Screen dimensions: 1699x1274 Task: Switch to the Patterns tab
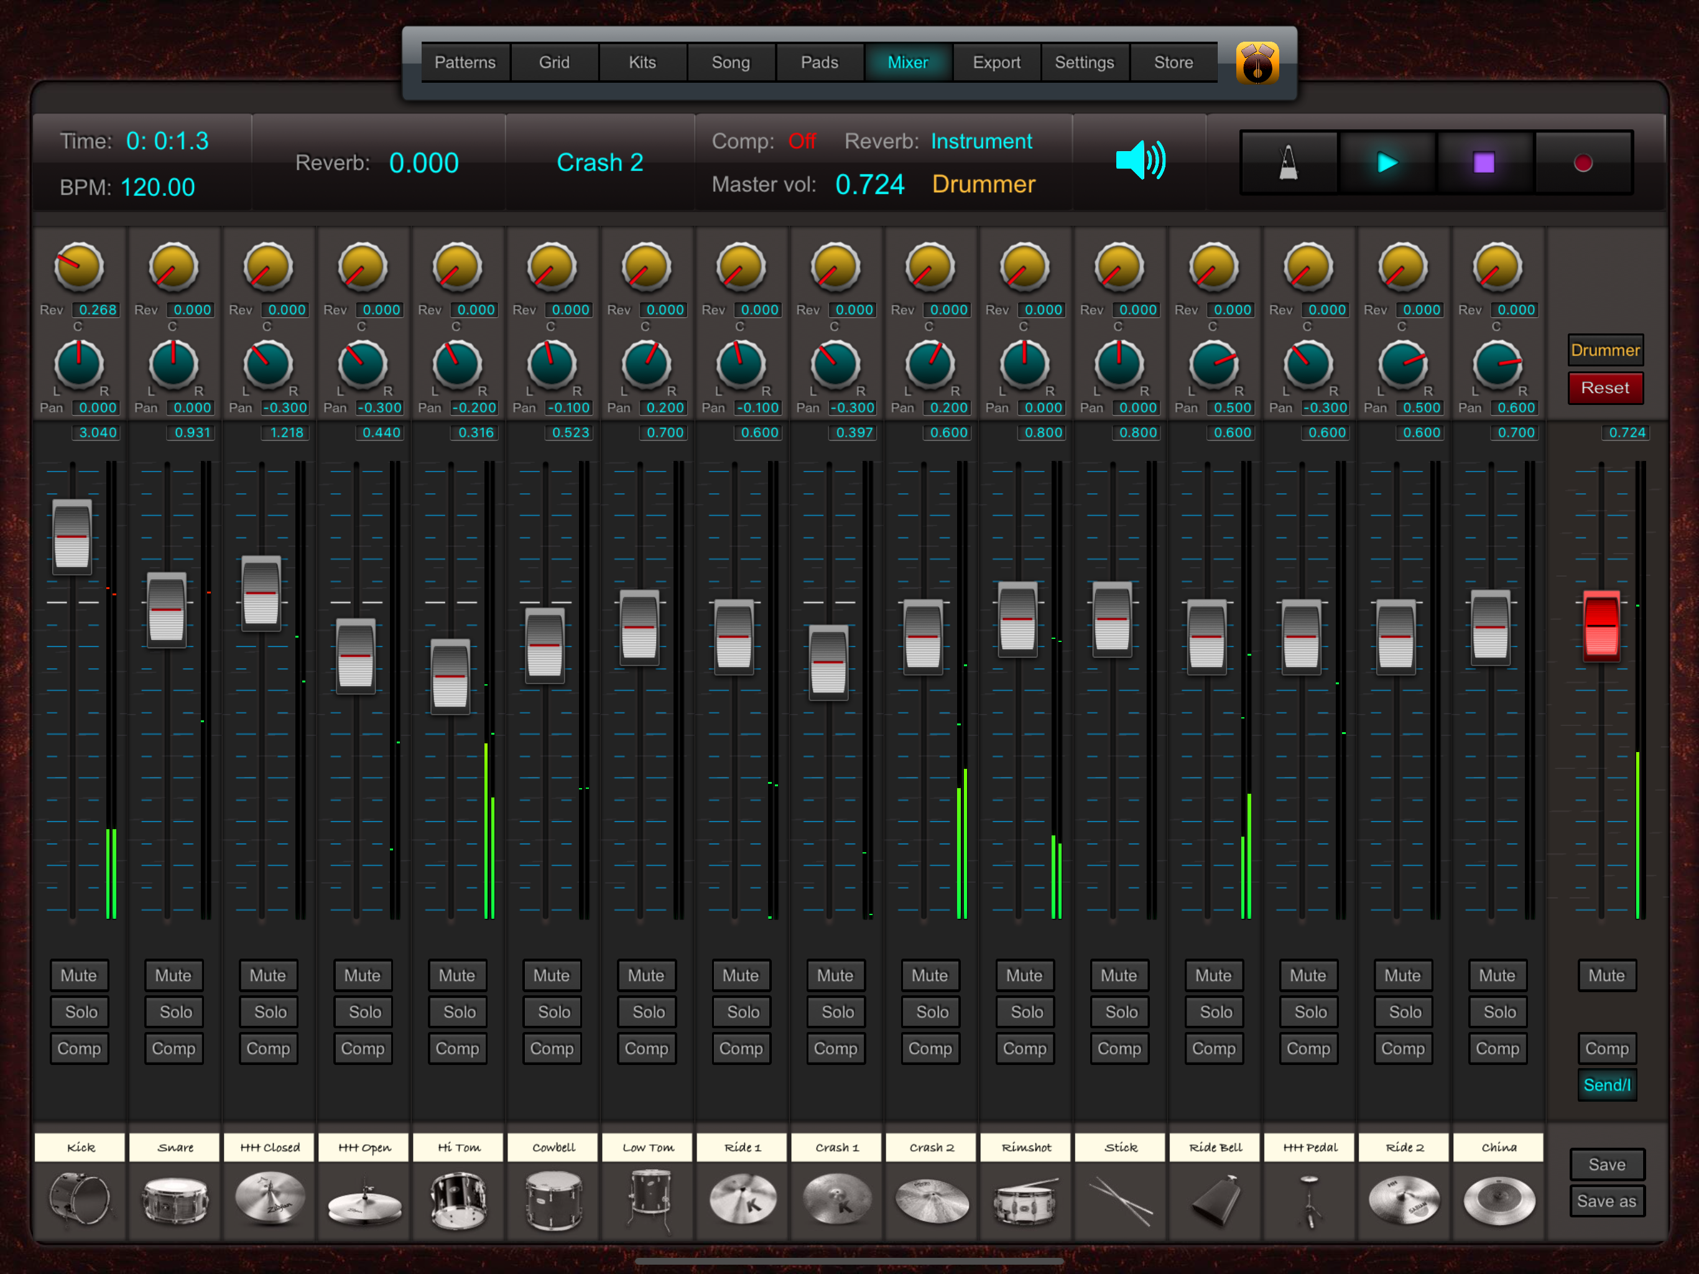(x=465, y=62)
